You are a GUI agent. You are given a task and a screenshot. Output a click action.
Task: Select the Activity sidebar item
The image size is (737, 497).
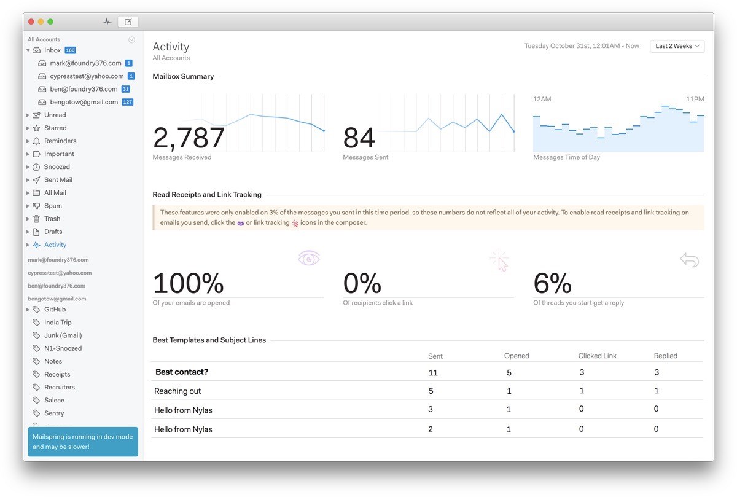(x=55, y=245)
